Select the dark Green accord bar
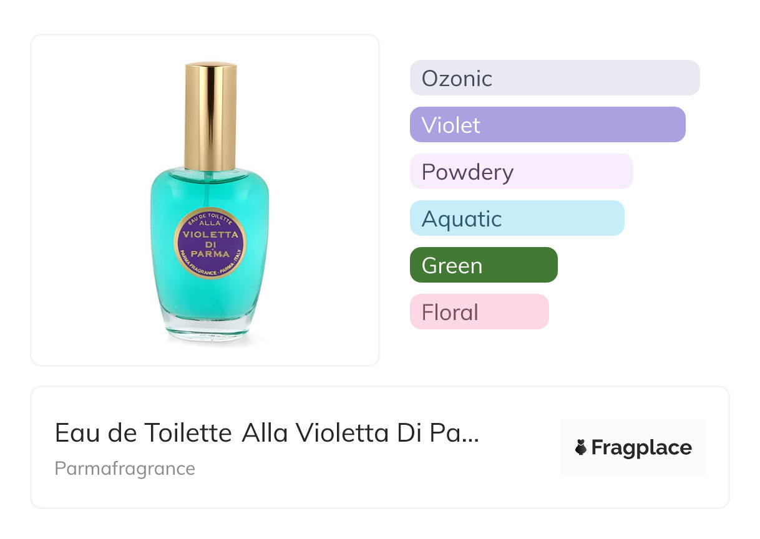 [x=484, y=265]
